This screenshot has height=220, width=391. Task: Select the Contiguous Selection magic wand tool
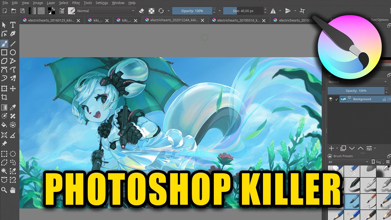(x=4, y=171)
